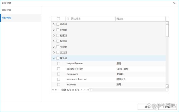Select the 财经类 row label
The width and height of the screenshot is (179, 112).
63,24
